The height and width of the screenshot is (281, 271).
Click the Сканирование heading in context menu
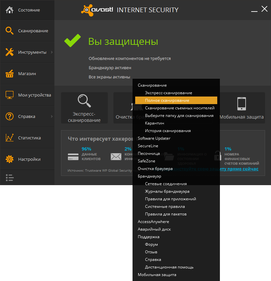point(176,85)
